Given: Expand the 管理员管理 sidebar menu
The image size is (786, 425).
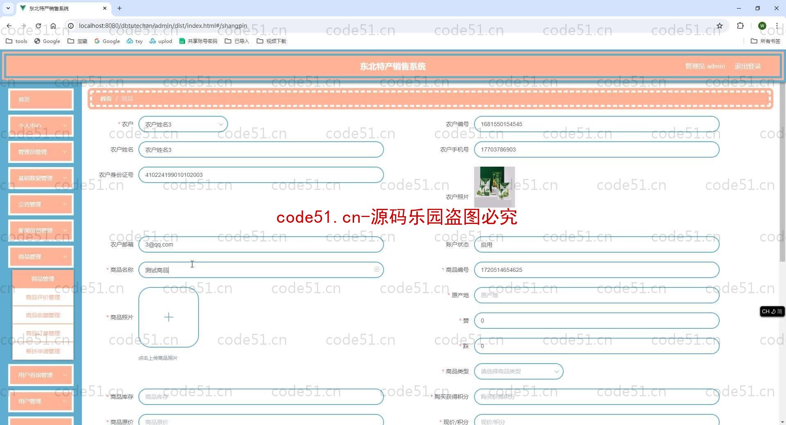Looking at the screenshot, I should tap(41, 151).
